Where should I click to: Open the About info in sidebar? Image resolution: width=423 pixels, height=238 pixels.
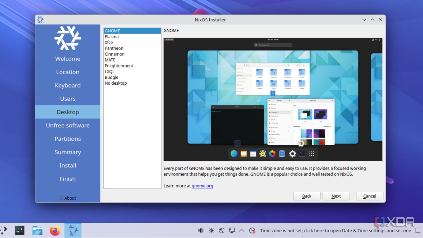[x=67, y=198]
